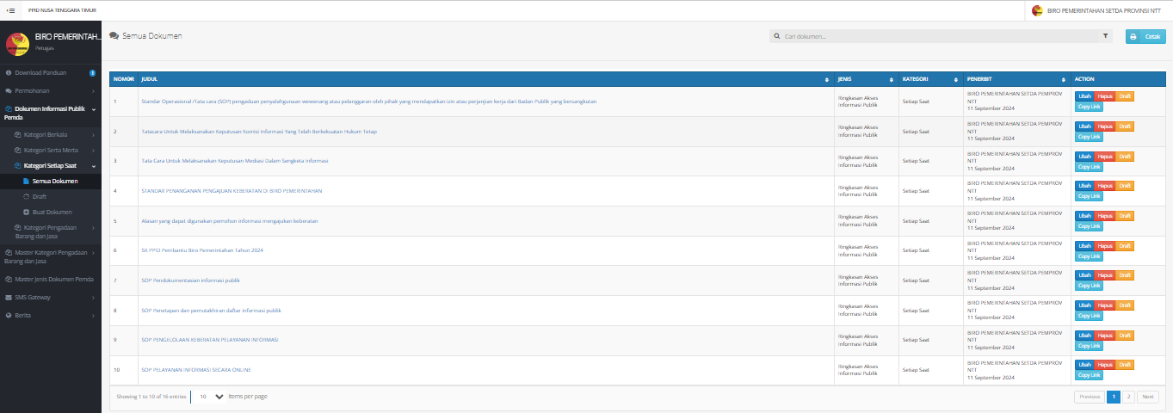Expand the Berita sidebar menu

[x=51, y=316]
